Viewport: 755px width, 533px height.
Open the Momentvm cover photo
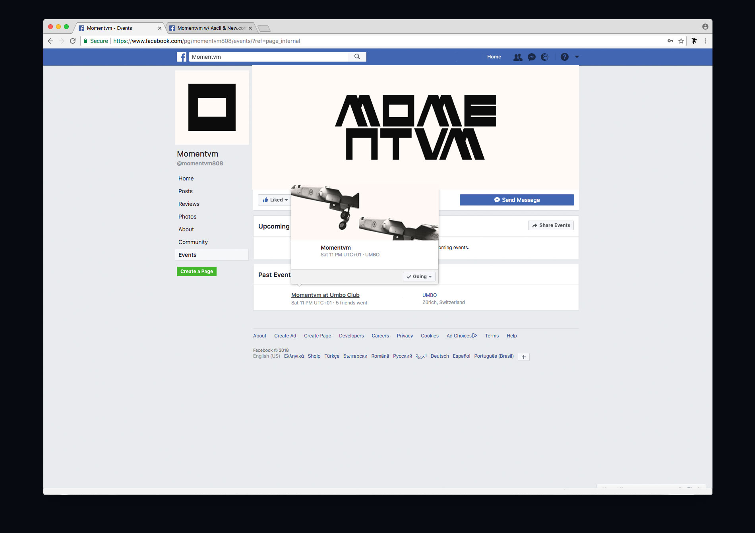click(x=415, y=127)
